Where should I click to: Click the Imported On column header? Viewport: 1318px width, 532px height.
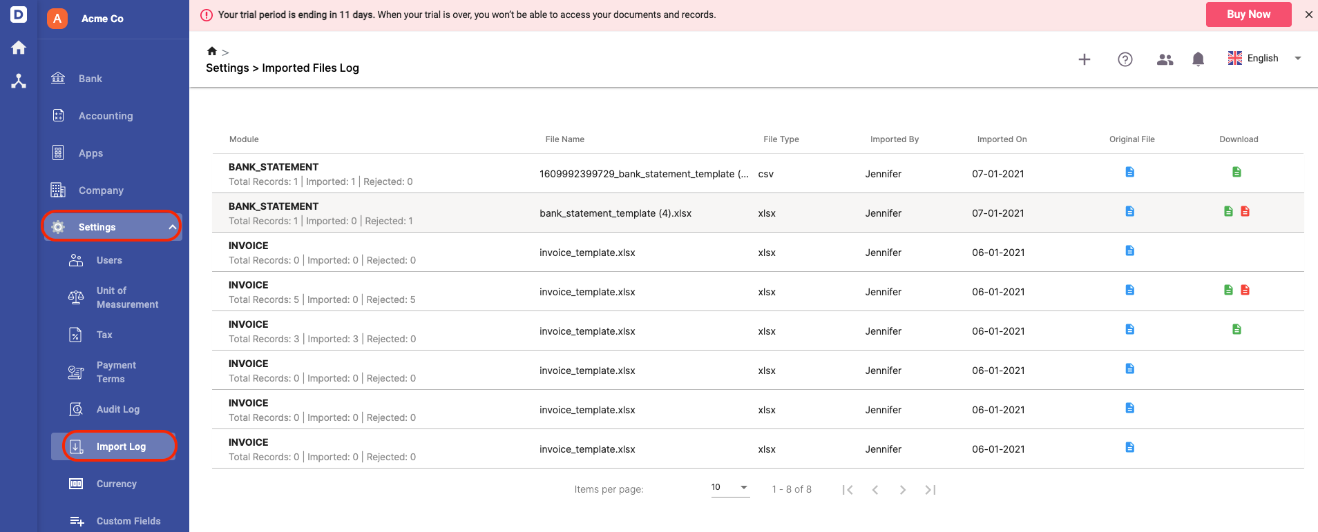coord(1002,139)
